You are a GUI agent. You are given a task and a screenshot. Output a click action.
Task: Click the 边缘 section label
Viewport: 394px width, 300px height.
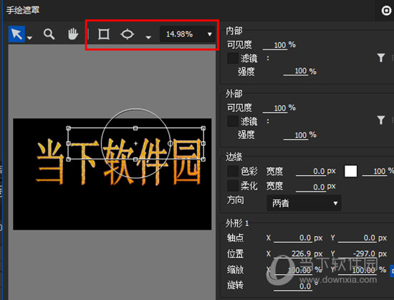[x=234, y=156]
